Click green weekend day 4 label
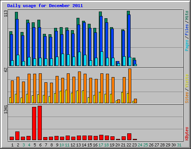 coord(29,145)
